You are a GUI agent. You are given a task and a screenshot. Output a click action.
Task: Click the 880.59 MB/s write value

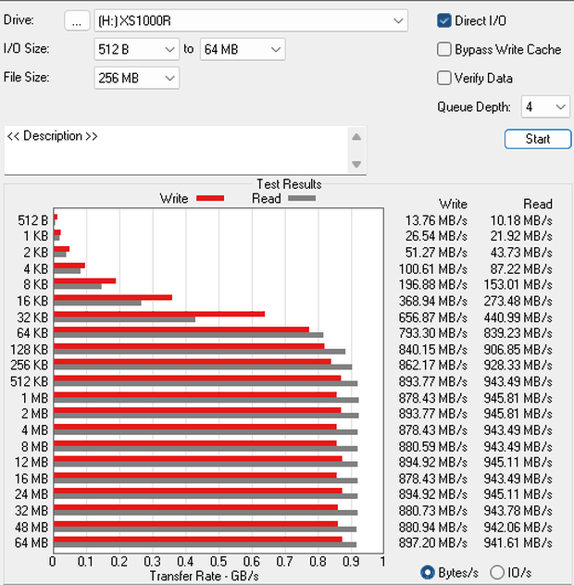coord(433,446)
